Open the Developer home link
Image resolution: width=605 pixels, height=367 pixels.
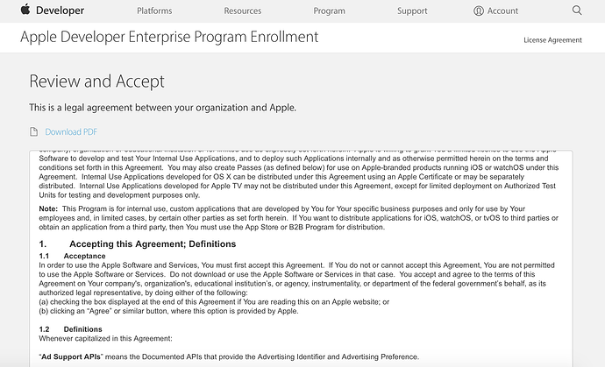pos(60,11)
